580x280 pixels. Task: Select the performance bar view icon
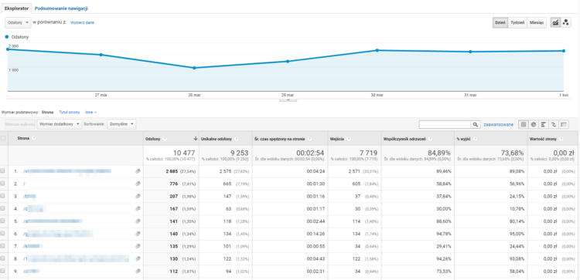[544, 125]
